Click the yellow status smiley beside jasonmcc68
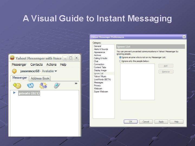This screenshot has width=195, height=146. (14, 71)
